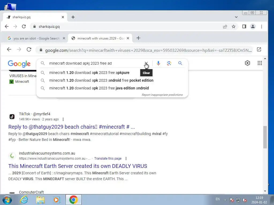Screen dimensions: 274x205
Task: Close the sharkquiz.gq tab
Action: [x=63, y=17]
